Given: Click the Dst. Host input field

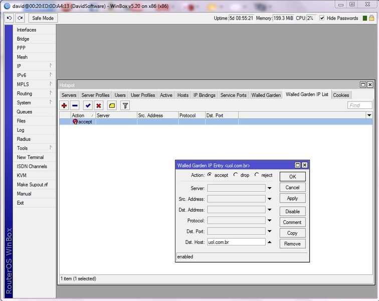Looking at the screenshot, I should 236,242.
